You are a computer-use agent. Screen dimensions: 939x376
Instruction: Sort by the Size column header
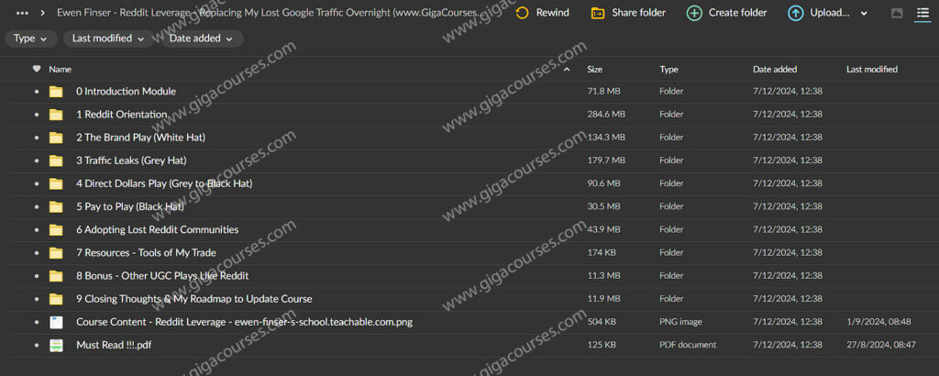pyautogui.click(x=594, y=70)
